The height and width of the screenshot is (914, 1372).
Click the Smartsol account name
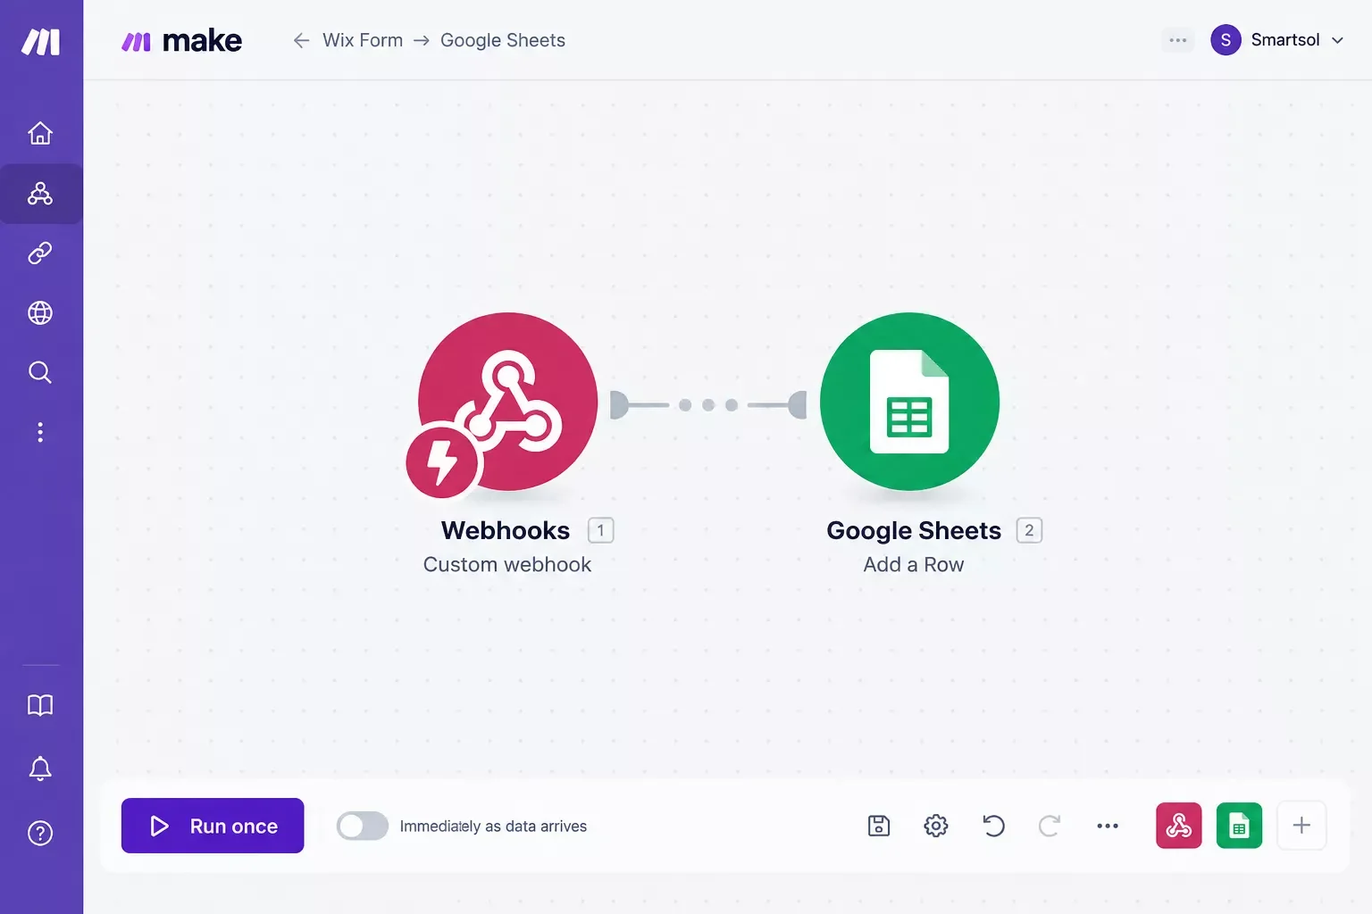coord(1285,40)
